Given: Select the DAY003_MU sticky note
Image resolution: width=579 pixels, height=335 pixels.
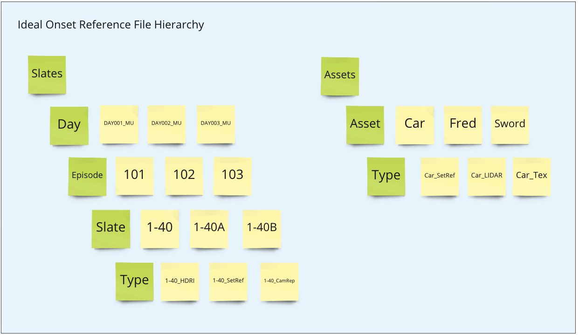Looking at the screenshot, I should [x=215, y=124].
